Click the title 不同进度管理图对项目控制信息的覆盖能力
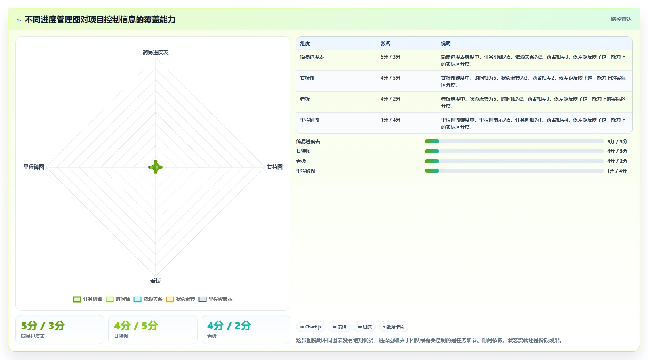 click(x=100, y=19)
